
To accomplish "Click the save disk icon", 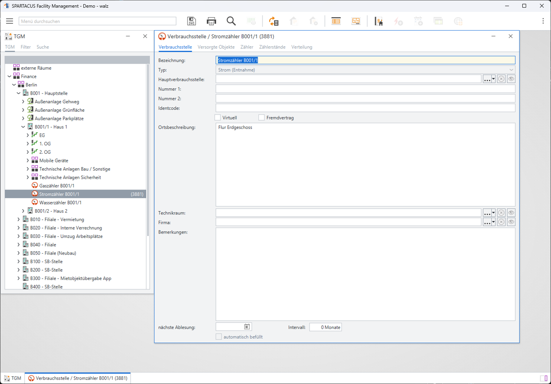I will pos(191,21).
